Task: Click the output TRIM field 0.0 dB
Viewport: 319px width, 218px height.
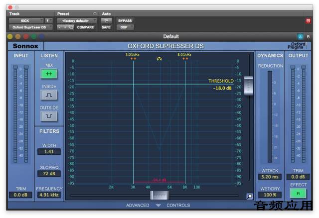Action: 298,177
